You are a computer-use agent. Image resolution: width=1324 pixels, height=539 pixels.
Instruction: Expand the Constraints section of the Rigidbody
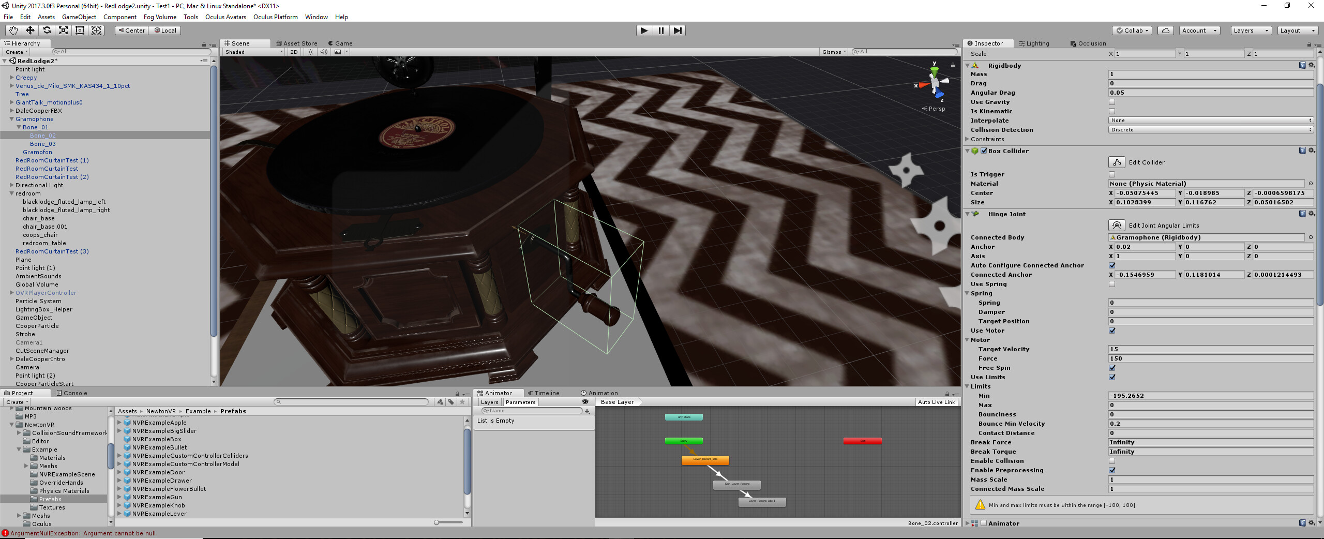tap(967, 139)
